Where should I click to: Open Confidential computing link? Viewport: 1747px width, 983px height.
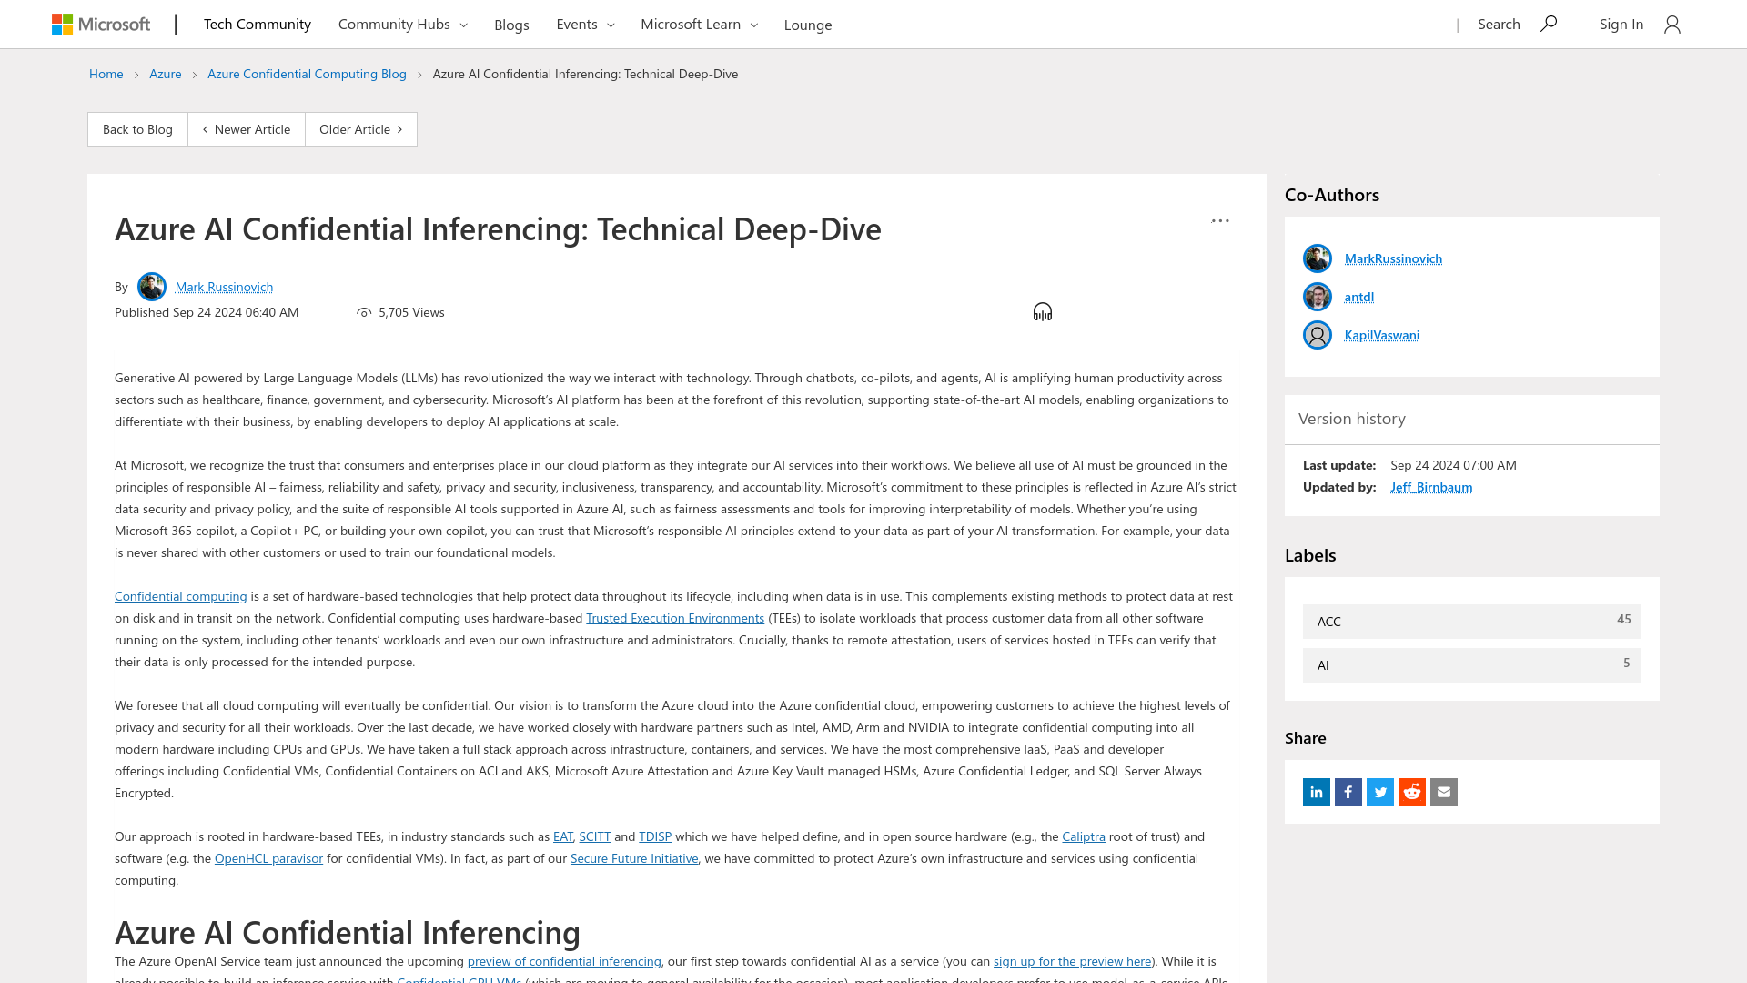point(181,596)
